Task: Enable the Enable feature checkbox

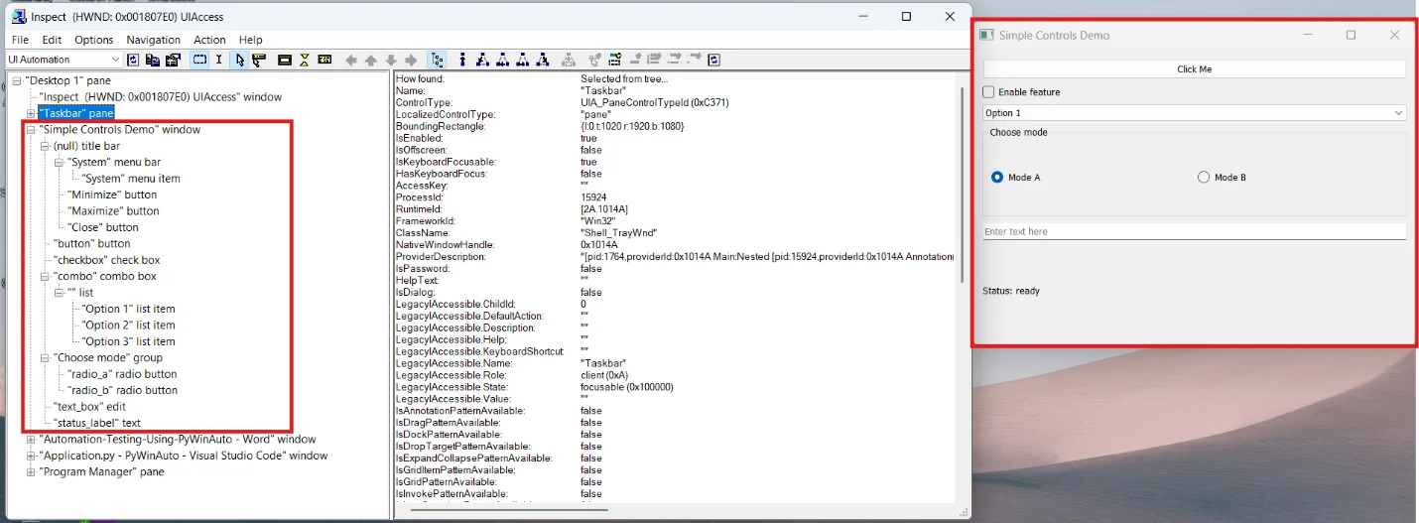Action: 988,92
